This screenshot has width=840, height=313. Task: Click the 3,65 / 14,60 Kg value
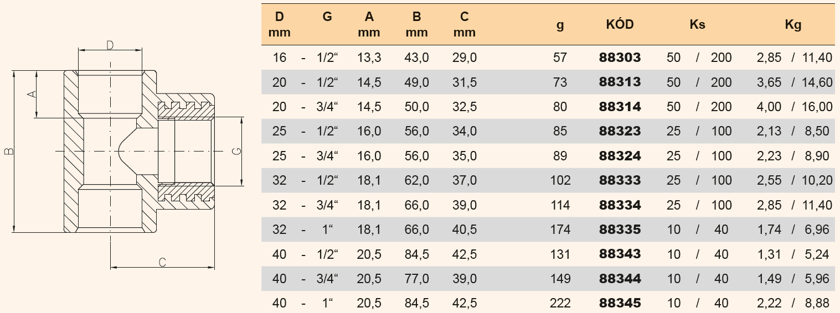point(794,82)
